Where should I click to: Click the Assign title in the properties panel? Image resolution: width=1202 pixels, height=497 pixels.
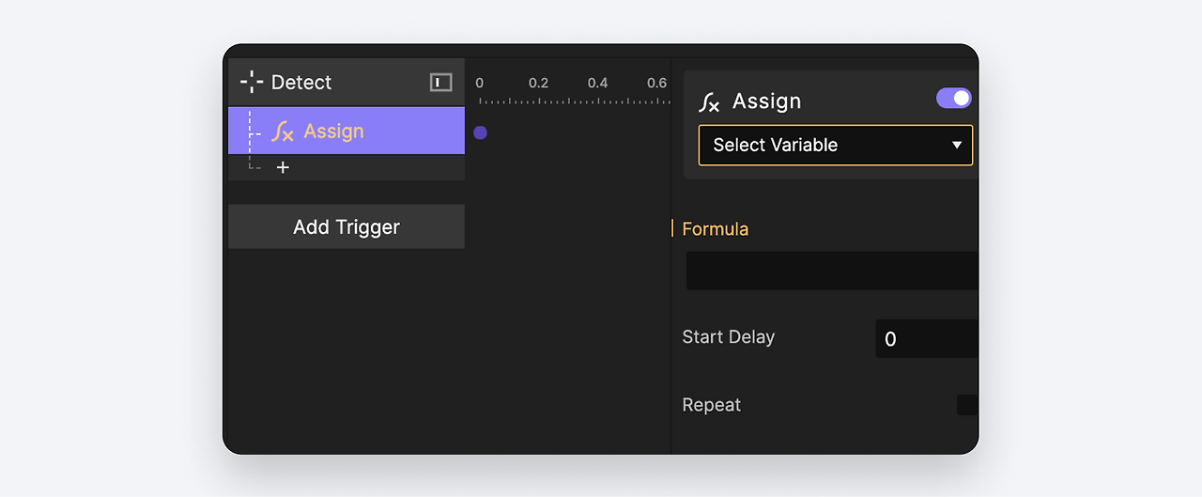coord(767,101)
